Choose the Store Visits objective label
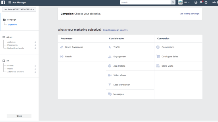This screenshot has width=218, height=122. pyautogui.click(x=167, y=66)
